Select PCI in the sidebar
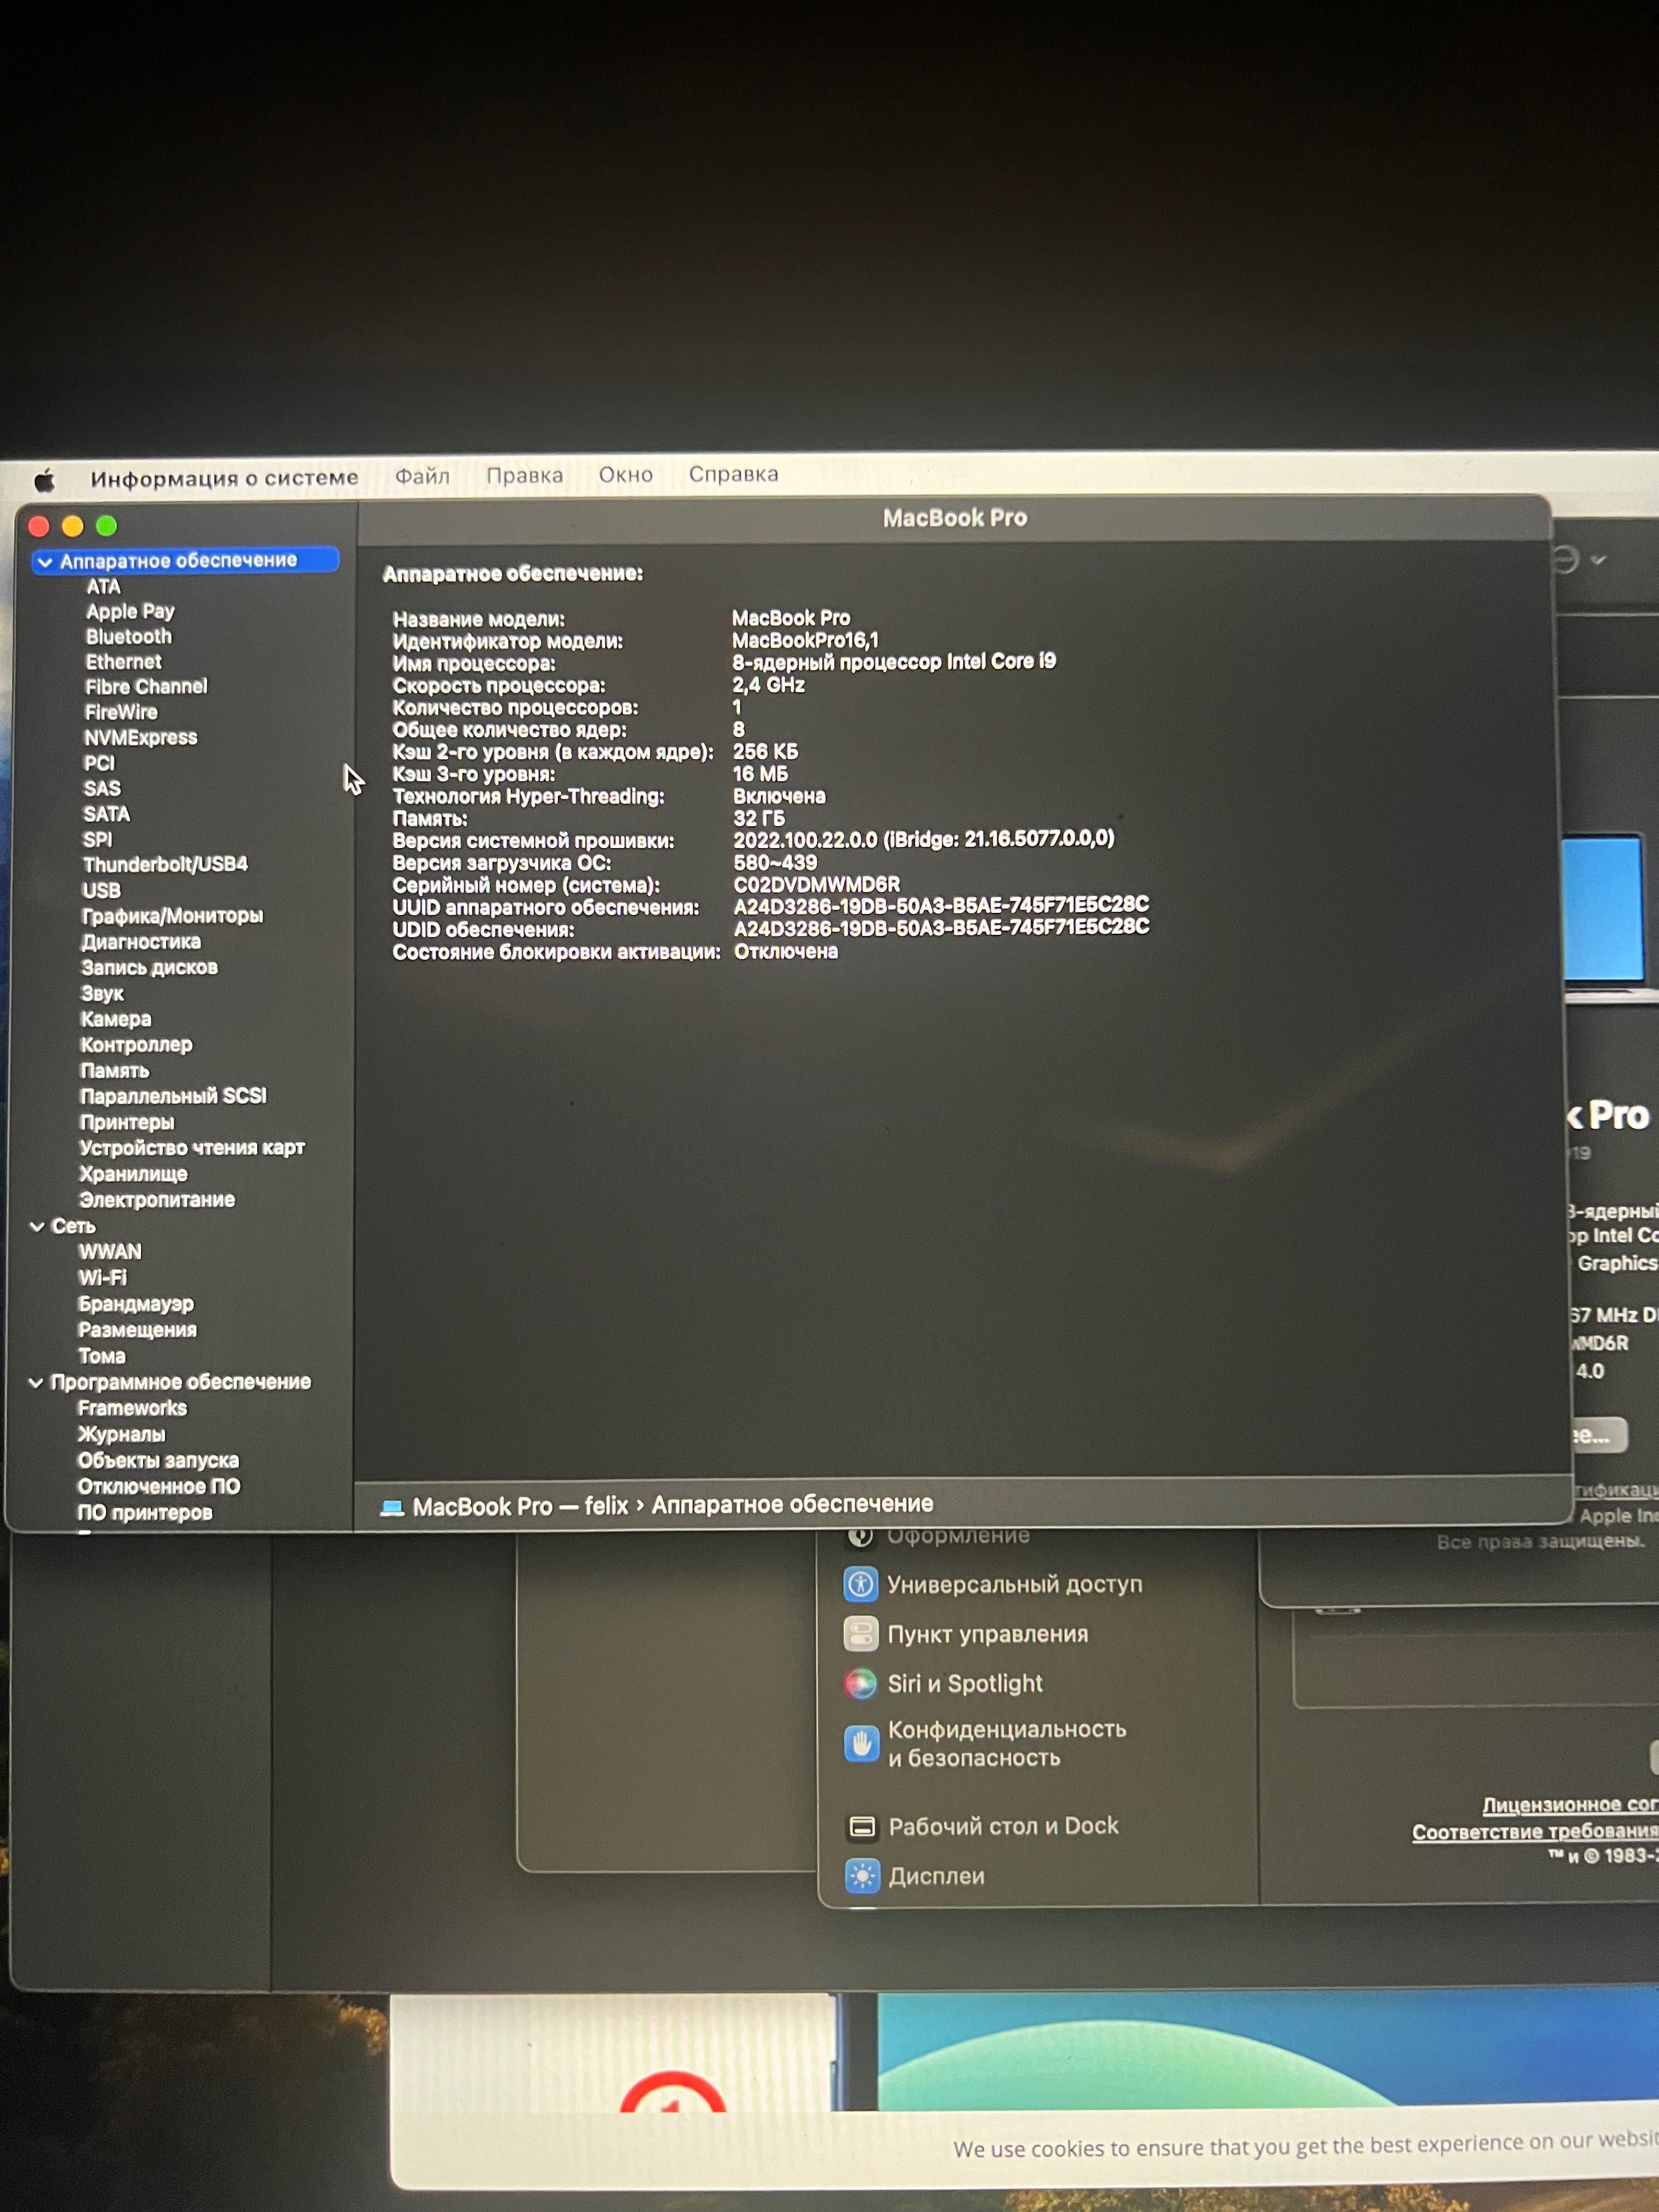1659x2212 pixels. [99, 763]
